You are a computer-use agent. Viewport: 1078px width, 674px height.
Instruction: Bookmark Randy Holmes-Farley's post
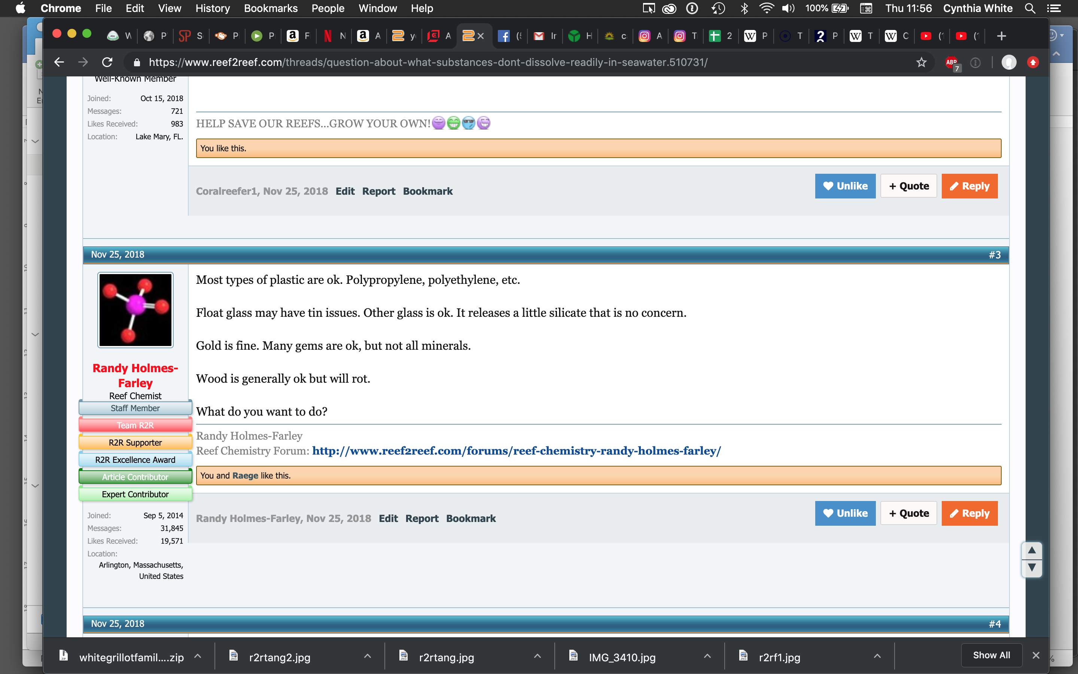pyautogui.click(x=471, y=519)
